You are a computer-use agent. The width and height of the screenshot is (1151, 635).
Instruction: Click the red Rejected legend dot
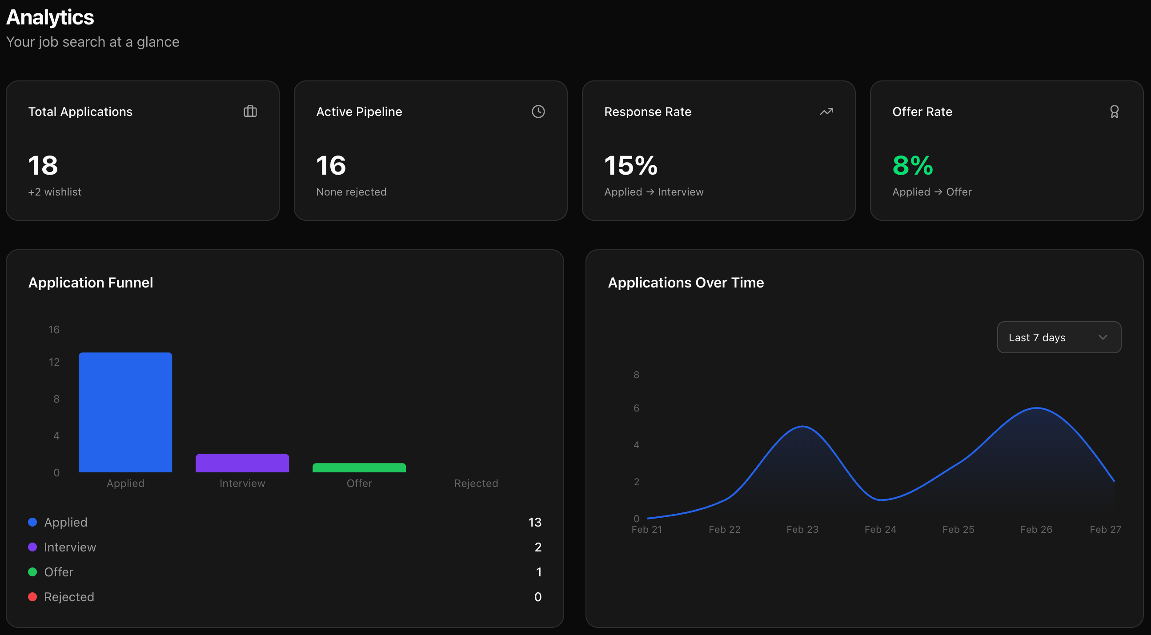[32, 597]
